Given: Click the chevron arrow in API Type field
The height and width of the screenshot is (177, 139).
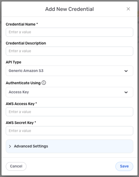Looking at the screenshot, I should click(126, 71).
